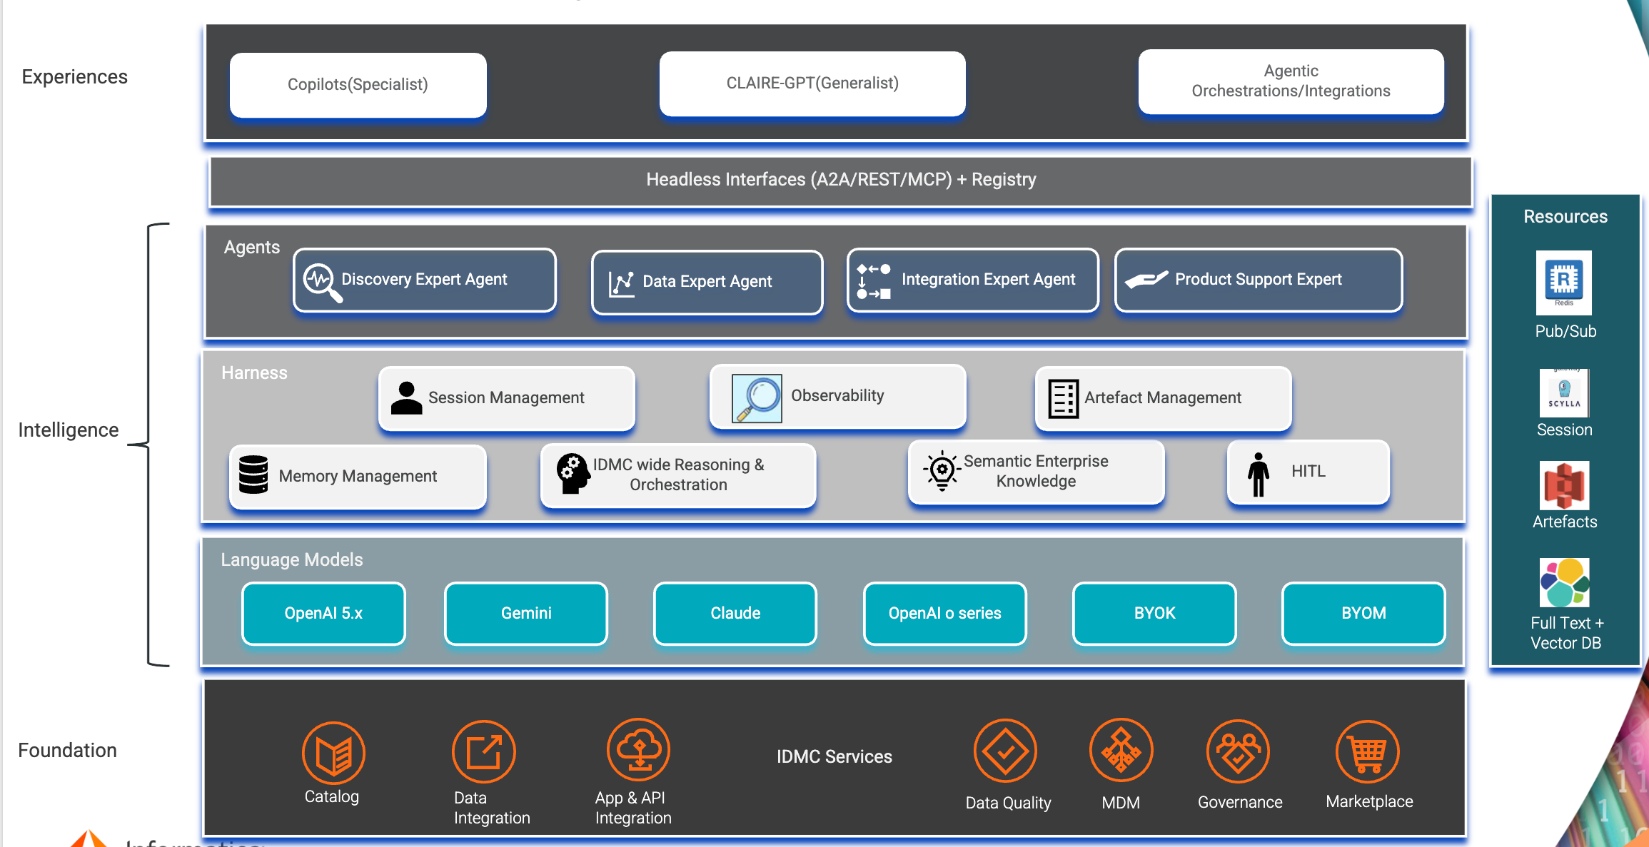Click the Governance label
The height and width of the screenshot is (847, 1649).
(1240, 803)
